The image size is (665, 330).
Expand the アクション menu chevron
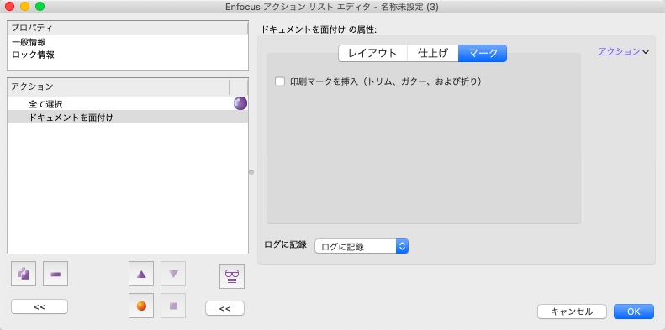click(x=646, y=52)
